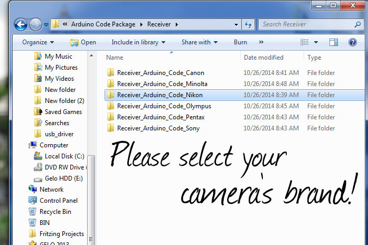Open the Help icon
Viewport: 368px width, 245px height.
point(353,42)
